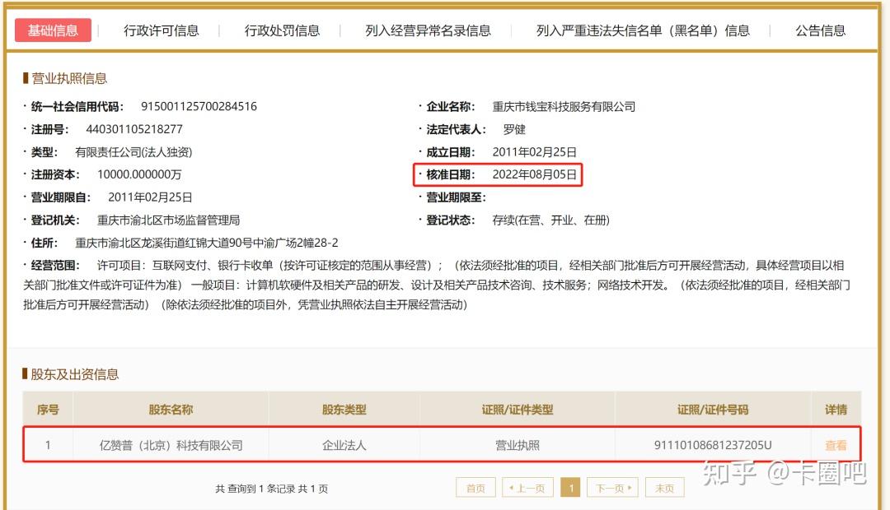Select the 列入经营异常名录信息 tab

428,30
